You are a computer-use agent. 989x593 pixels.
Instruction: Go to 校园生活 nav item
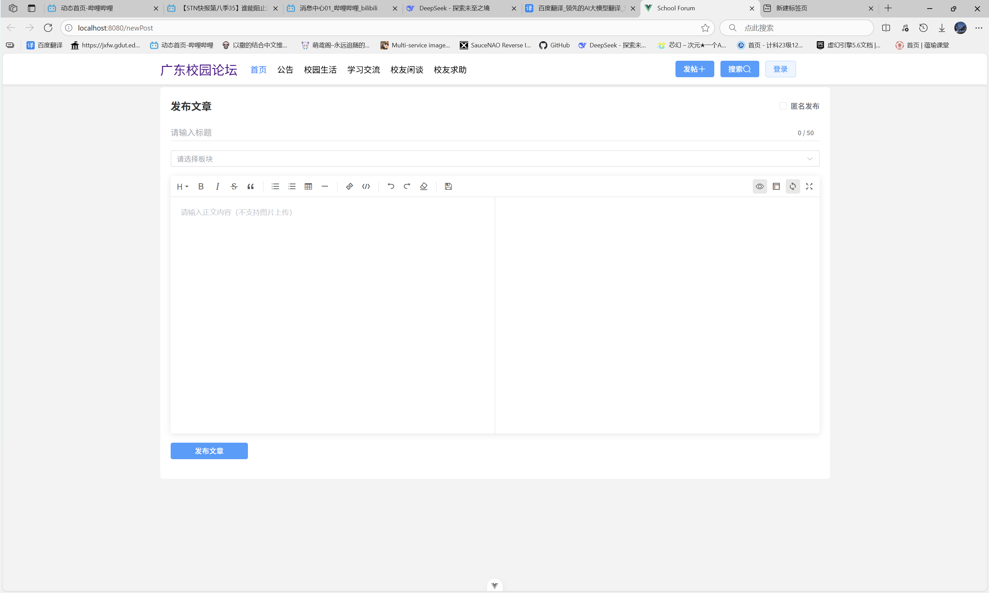[320, 70]
